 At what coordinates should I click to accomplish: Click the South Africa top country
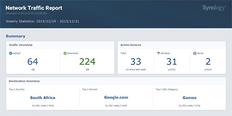[x=43, y=98]
